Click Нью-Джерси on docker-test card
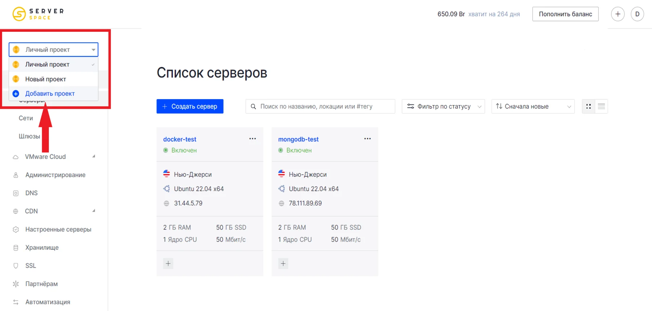 [x=193, y=174]
